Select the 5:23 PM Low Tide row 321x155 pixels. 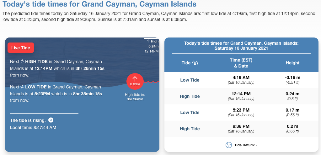tap(241, 112)
